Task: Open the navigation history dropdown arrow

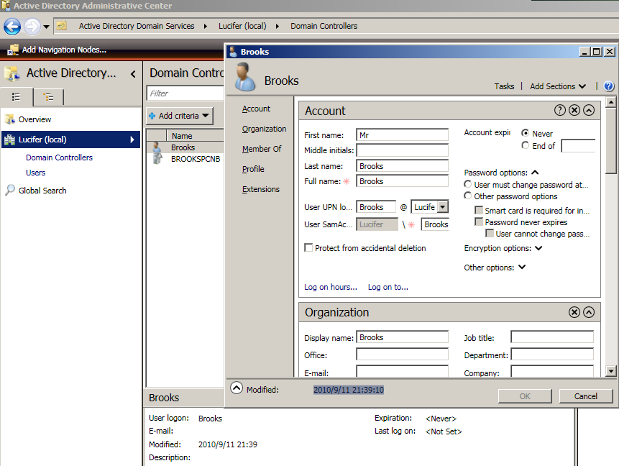Action: [46, 27]
